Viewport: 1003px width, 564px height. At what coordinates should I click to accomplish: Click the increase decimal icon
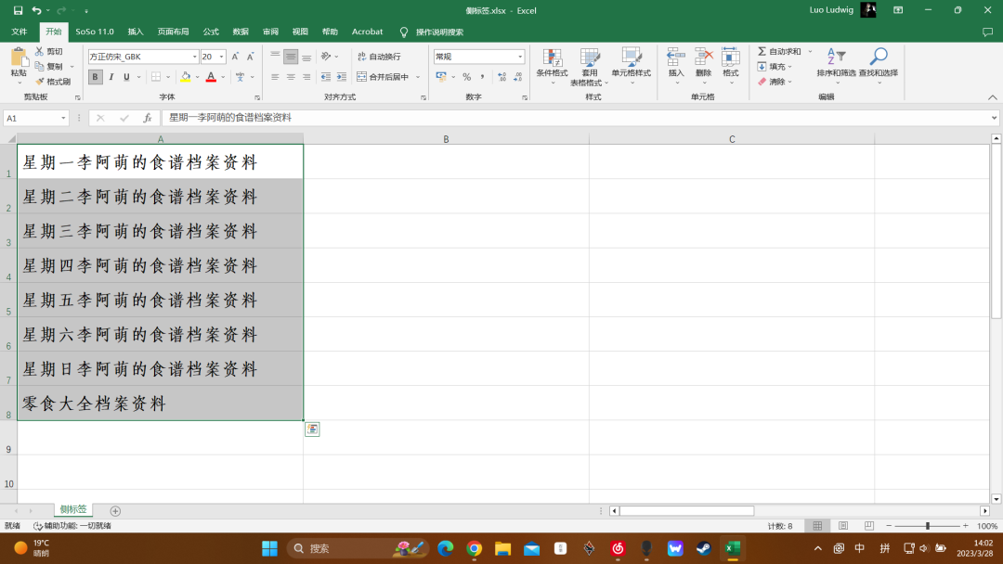coord(502,77)
